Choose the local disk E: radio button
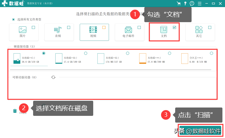Screen dimensions: 225x138 (128, 53)
